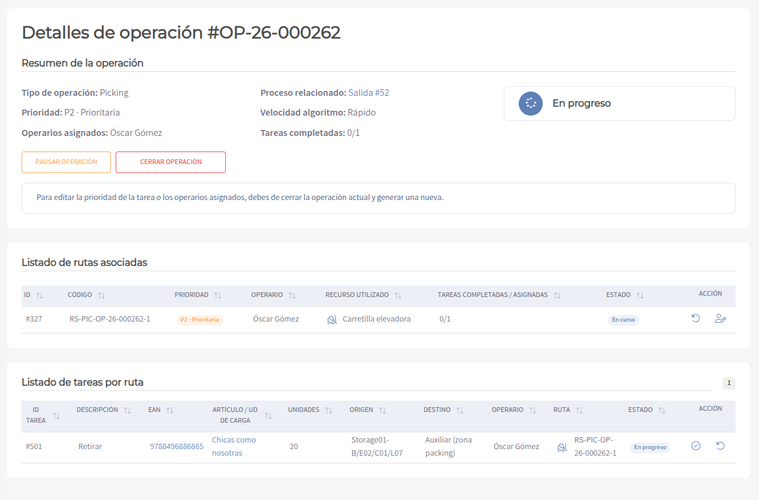Sort tasks by Origen column
Image resolution: width=759 pixels, height=500 pixels.
pyautogui.click(x=382, y=410)
